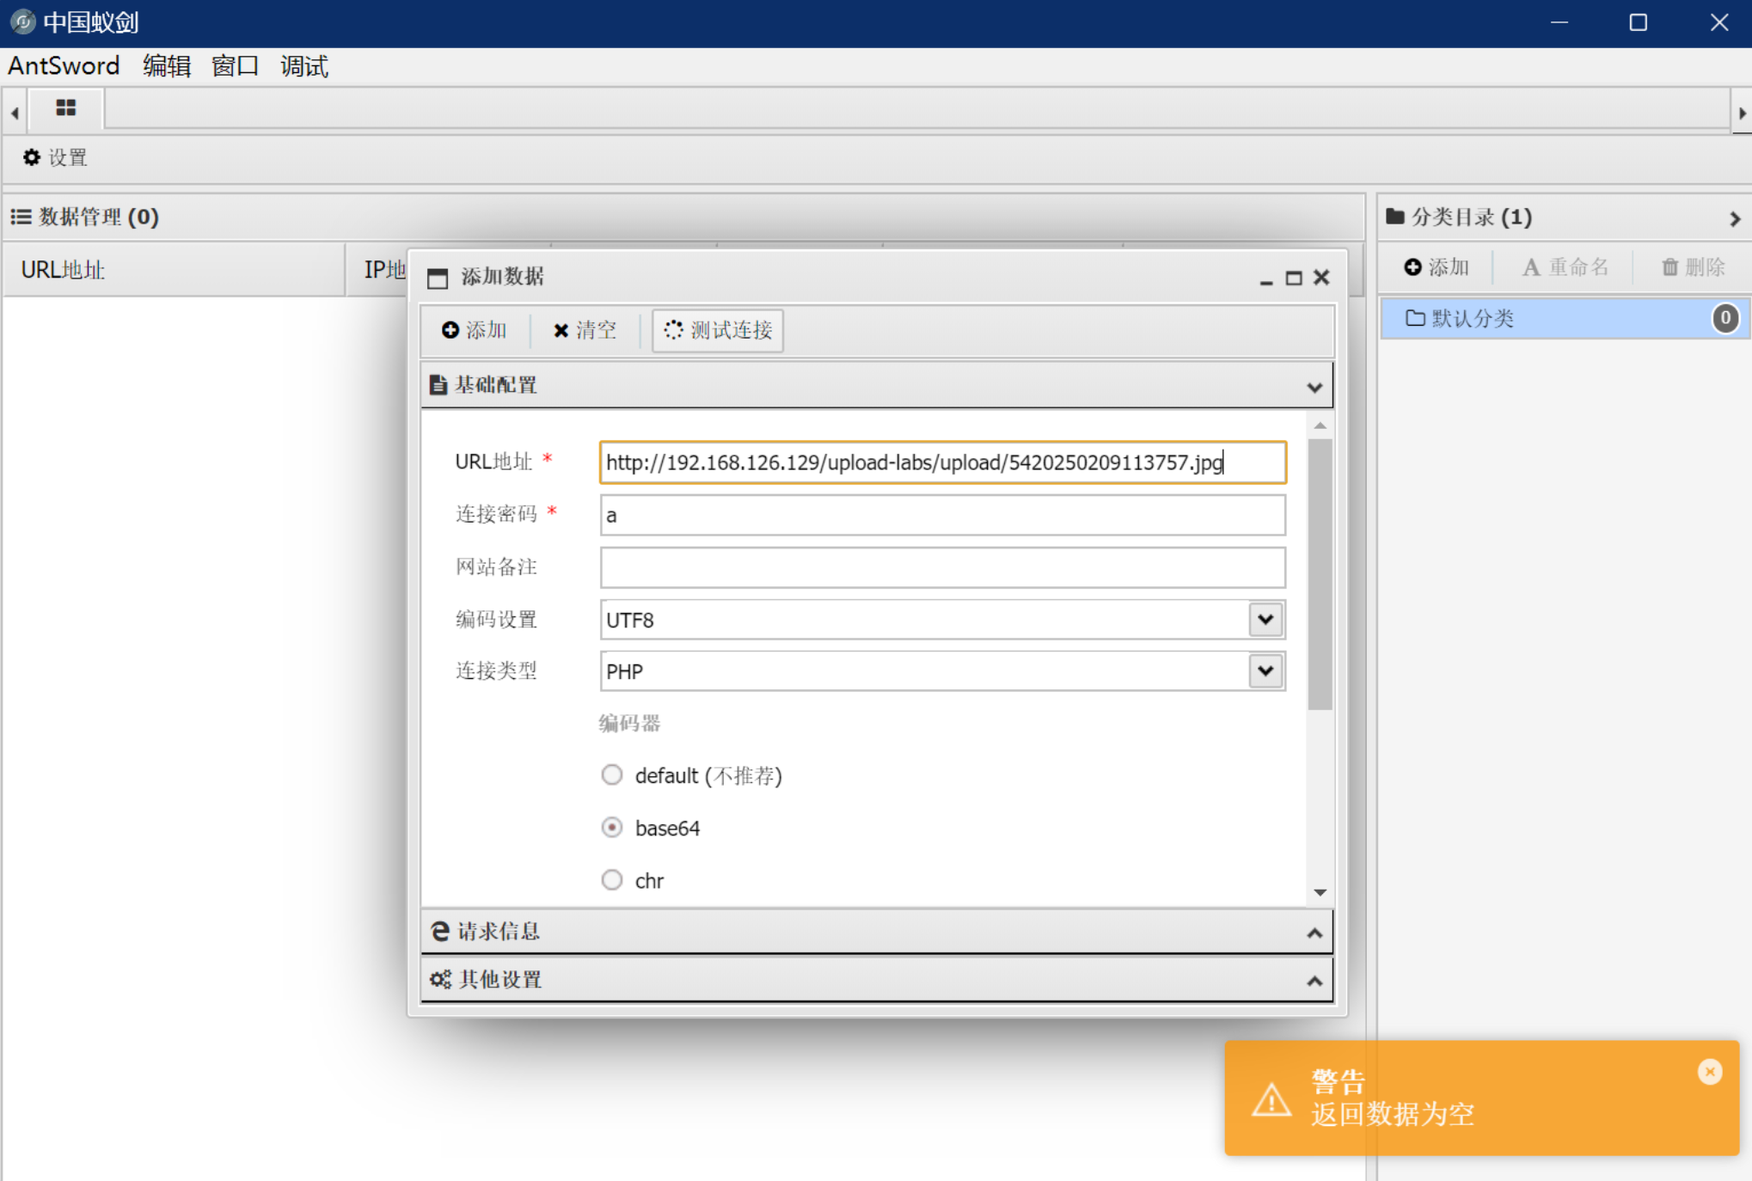The width and height of the screenshot is (1752, 1181).
Task: Open the 编辑 menu
Action: pos(166,66)
